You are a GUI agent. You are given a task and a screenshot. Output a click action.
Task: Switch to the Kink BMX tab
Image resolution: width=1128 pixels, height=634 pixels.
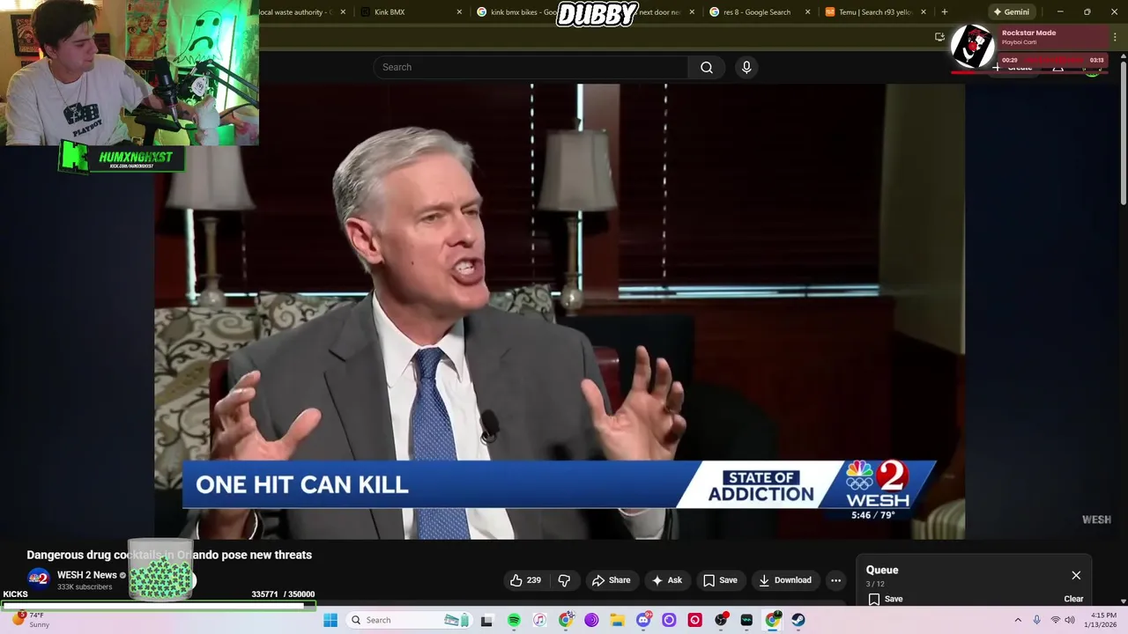pos(410,12)
